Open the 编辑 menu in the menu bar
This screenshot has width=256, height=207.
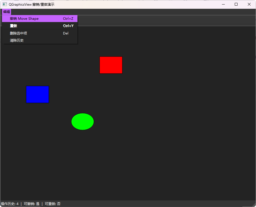coord(7,12)
